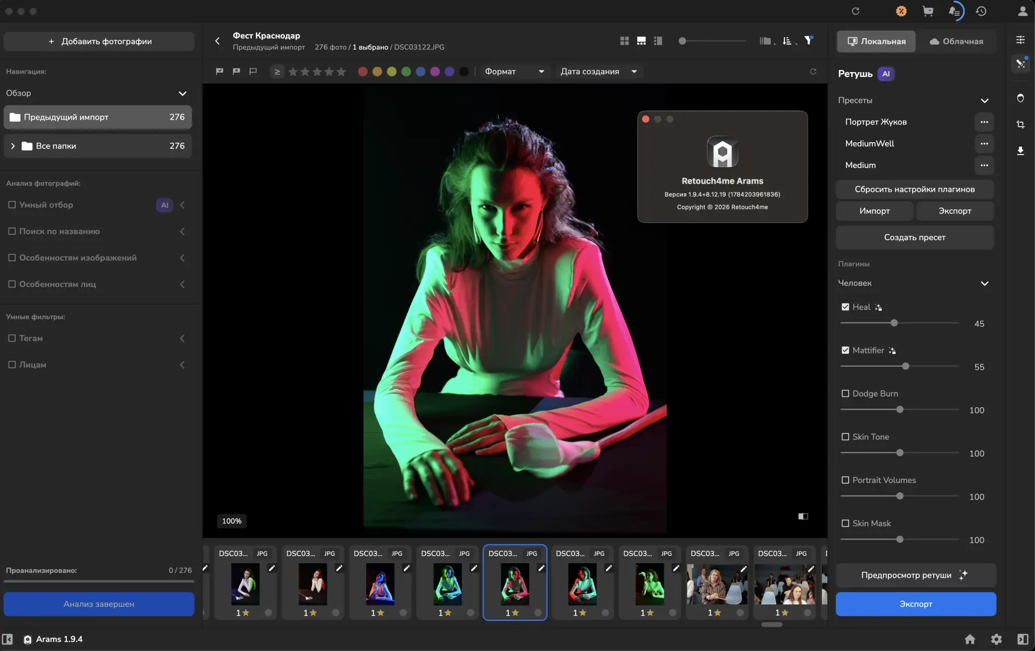Select the crop tool icon
The image size is (1035, 651).
coord(1020,124)
